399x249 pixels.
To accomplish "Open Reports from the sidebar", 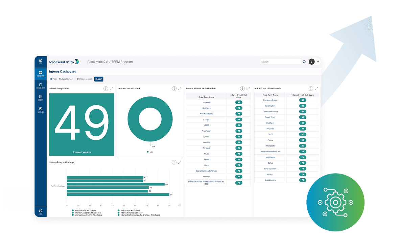I will tap(41, 97).
